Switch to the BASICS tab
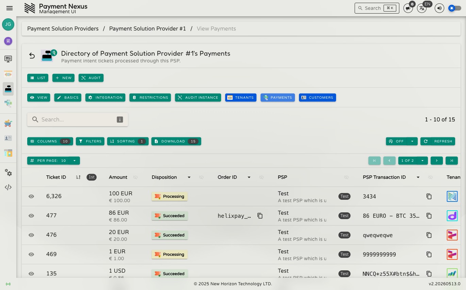This screenshot has width=466, height=290. tap(68, 98)
